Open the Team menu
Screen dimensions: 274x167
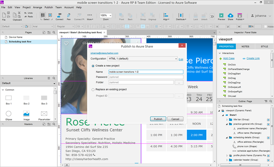[59, 7]
